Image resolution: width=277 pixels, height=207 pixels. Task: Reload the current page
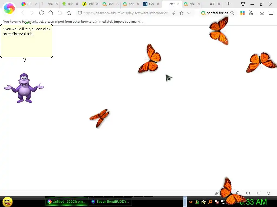coord(41,13)
